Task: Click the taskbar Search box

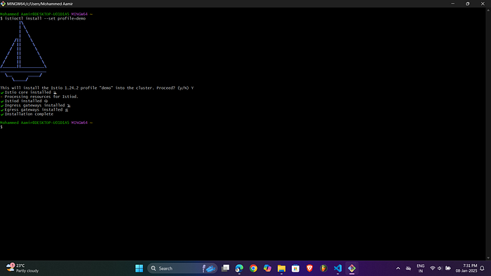Action: [x=182, y=268]
